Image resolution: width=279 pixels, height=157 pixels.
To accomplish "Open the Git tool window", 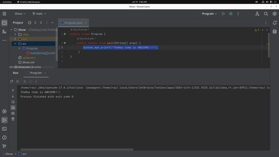I will coord(4,146).
